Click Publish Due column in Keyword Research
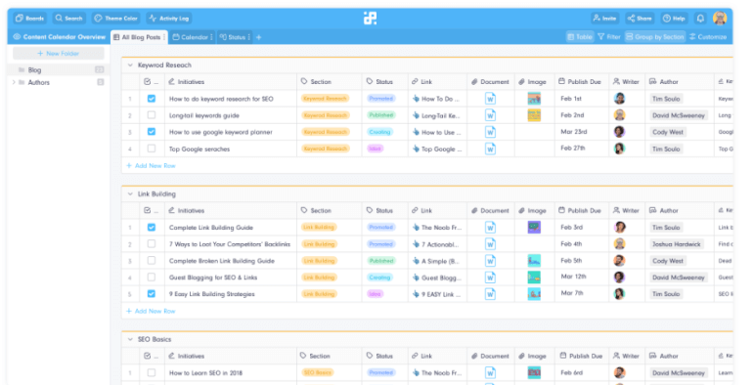This screenshot has width=753, height=385. tap(581, 82)
